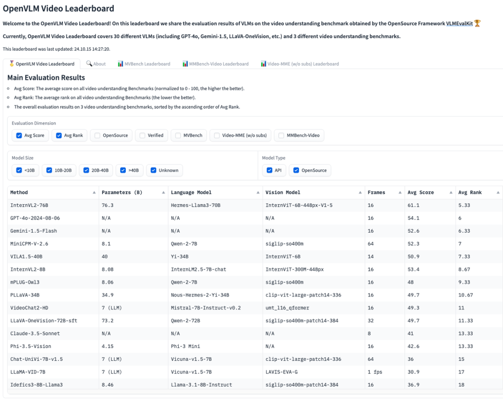Viewport: 503px width, 401px height.
Task: Click the Avg Score column header
Action: 430,193
